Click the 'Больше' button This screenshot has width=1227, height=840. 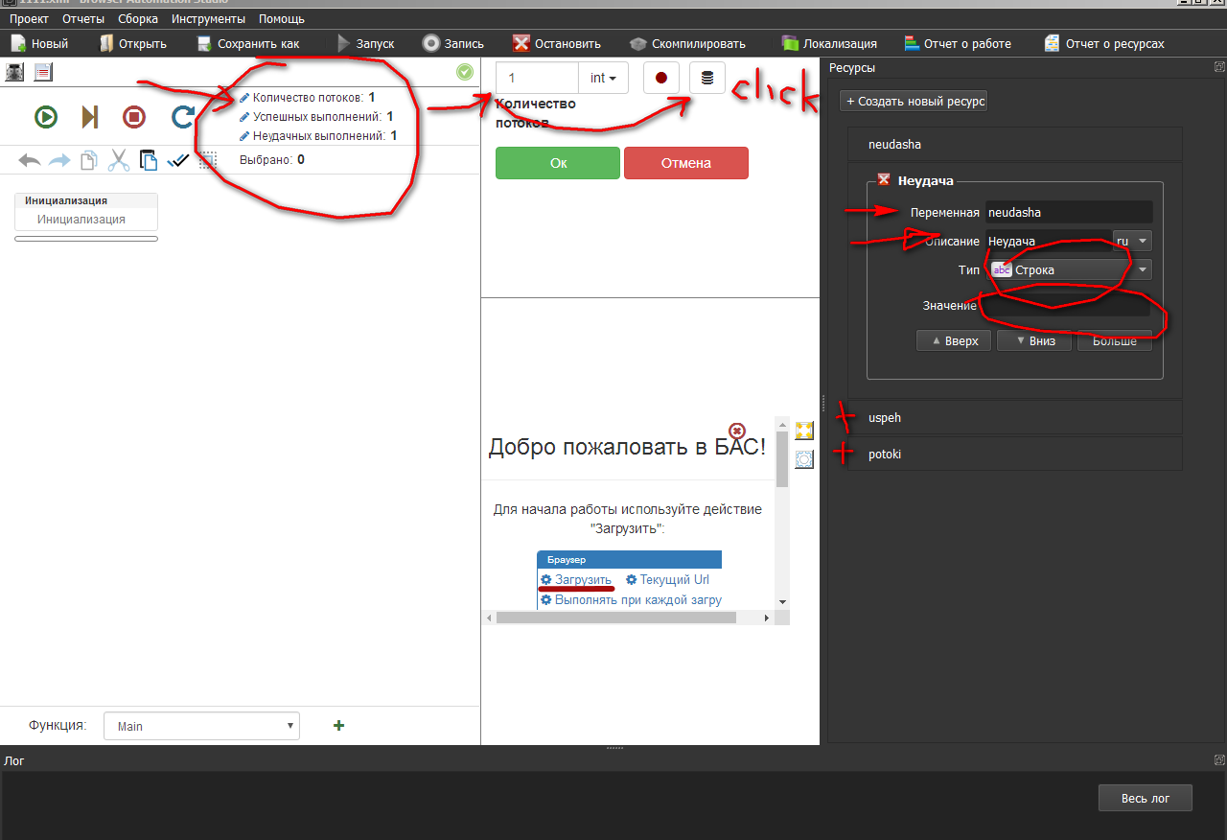click(1115, 340)
